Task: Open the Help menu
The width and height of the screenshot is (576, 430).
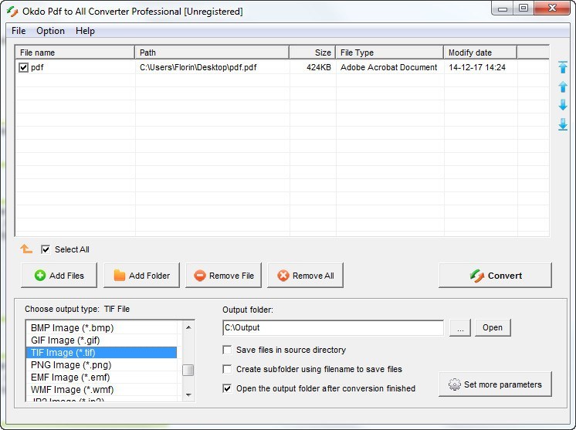Action: 85,31
